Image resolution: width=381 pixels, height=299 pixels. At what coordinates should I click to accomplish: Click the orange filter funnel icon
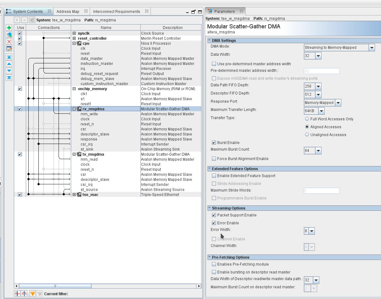point(32,294)
